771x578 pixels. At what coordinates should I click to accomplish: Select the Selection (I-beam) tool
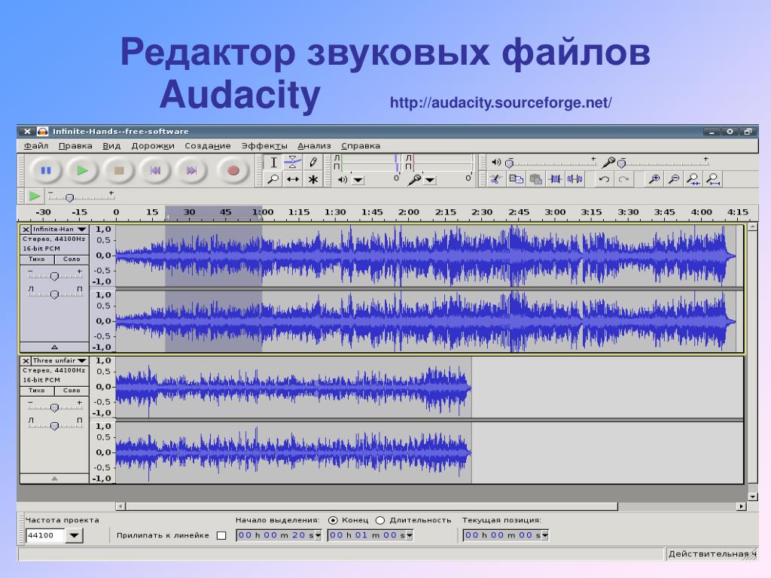273,163
